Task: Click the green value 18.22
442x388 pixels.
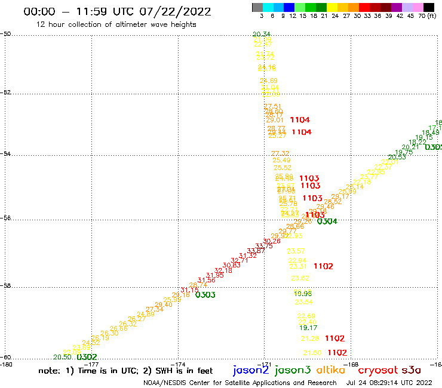Action: (418, 142)
